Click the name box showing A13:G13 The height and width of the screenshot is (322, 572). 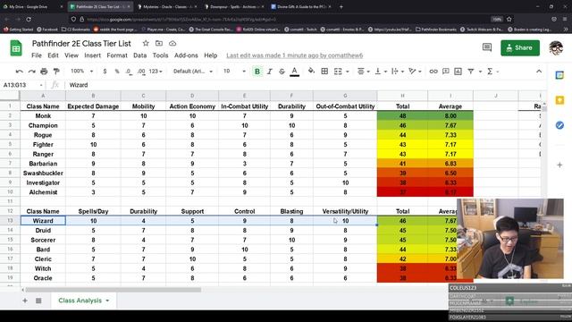point(22,85)
